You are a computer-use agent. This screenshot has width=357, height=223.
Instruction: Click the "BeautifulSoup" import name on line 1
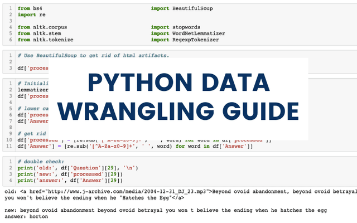[x=192, y=8]
